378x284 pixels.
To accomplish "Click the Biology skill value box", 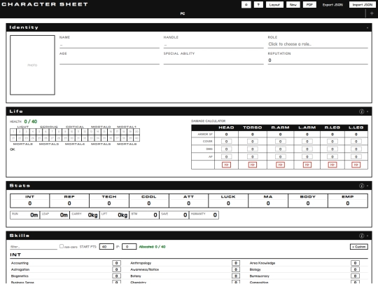I will 355,269.
